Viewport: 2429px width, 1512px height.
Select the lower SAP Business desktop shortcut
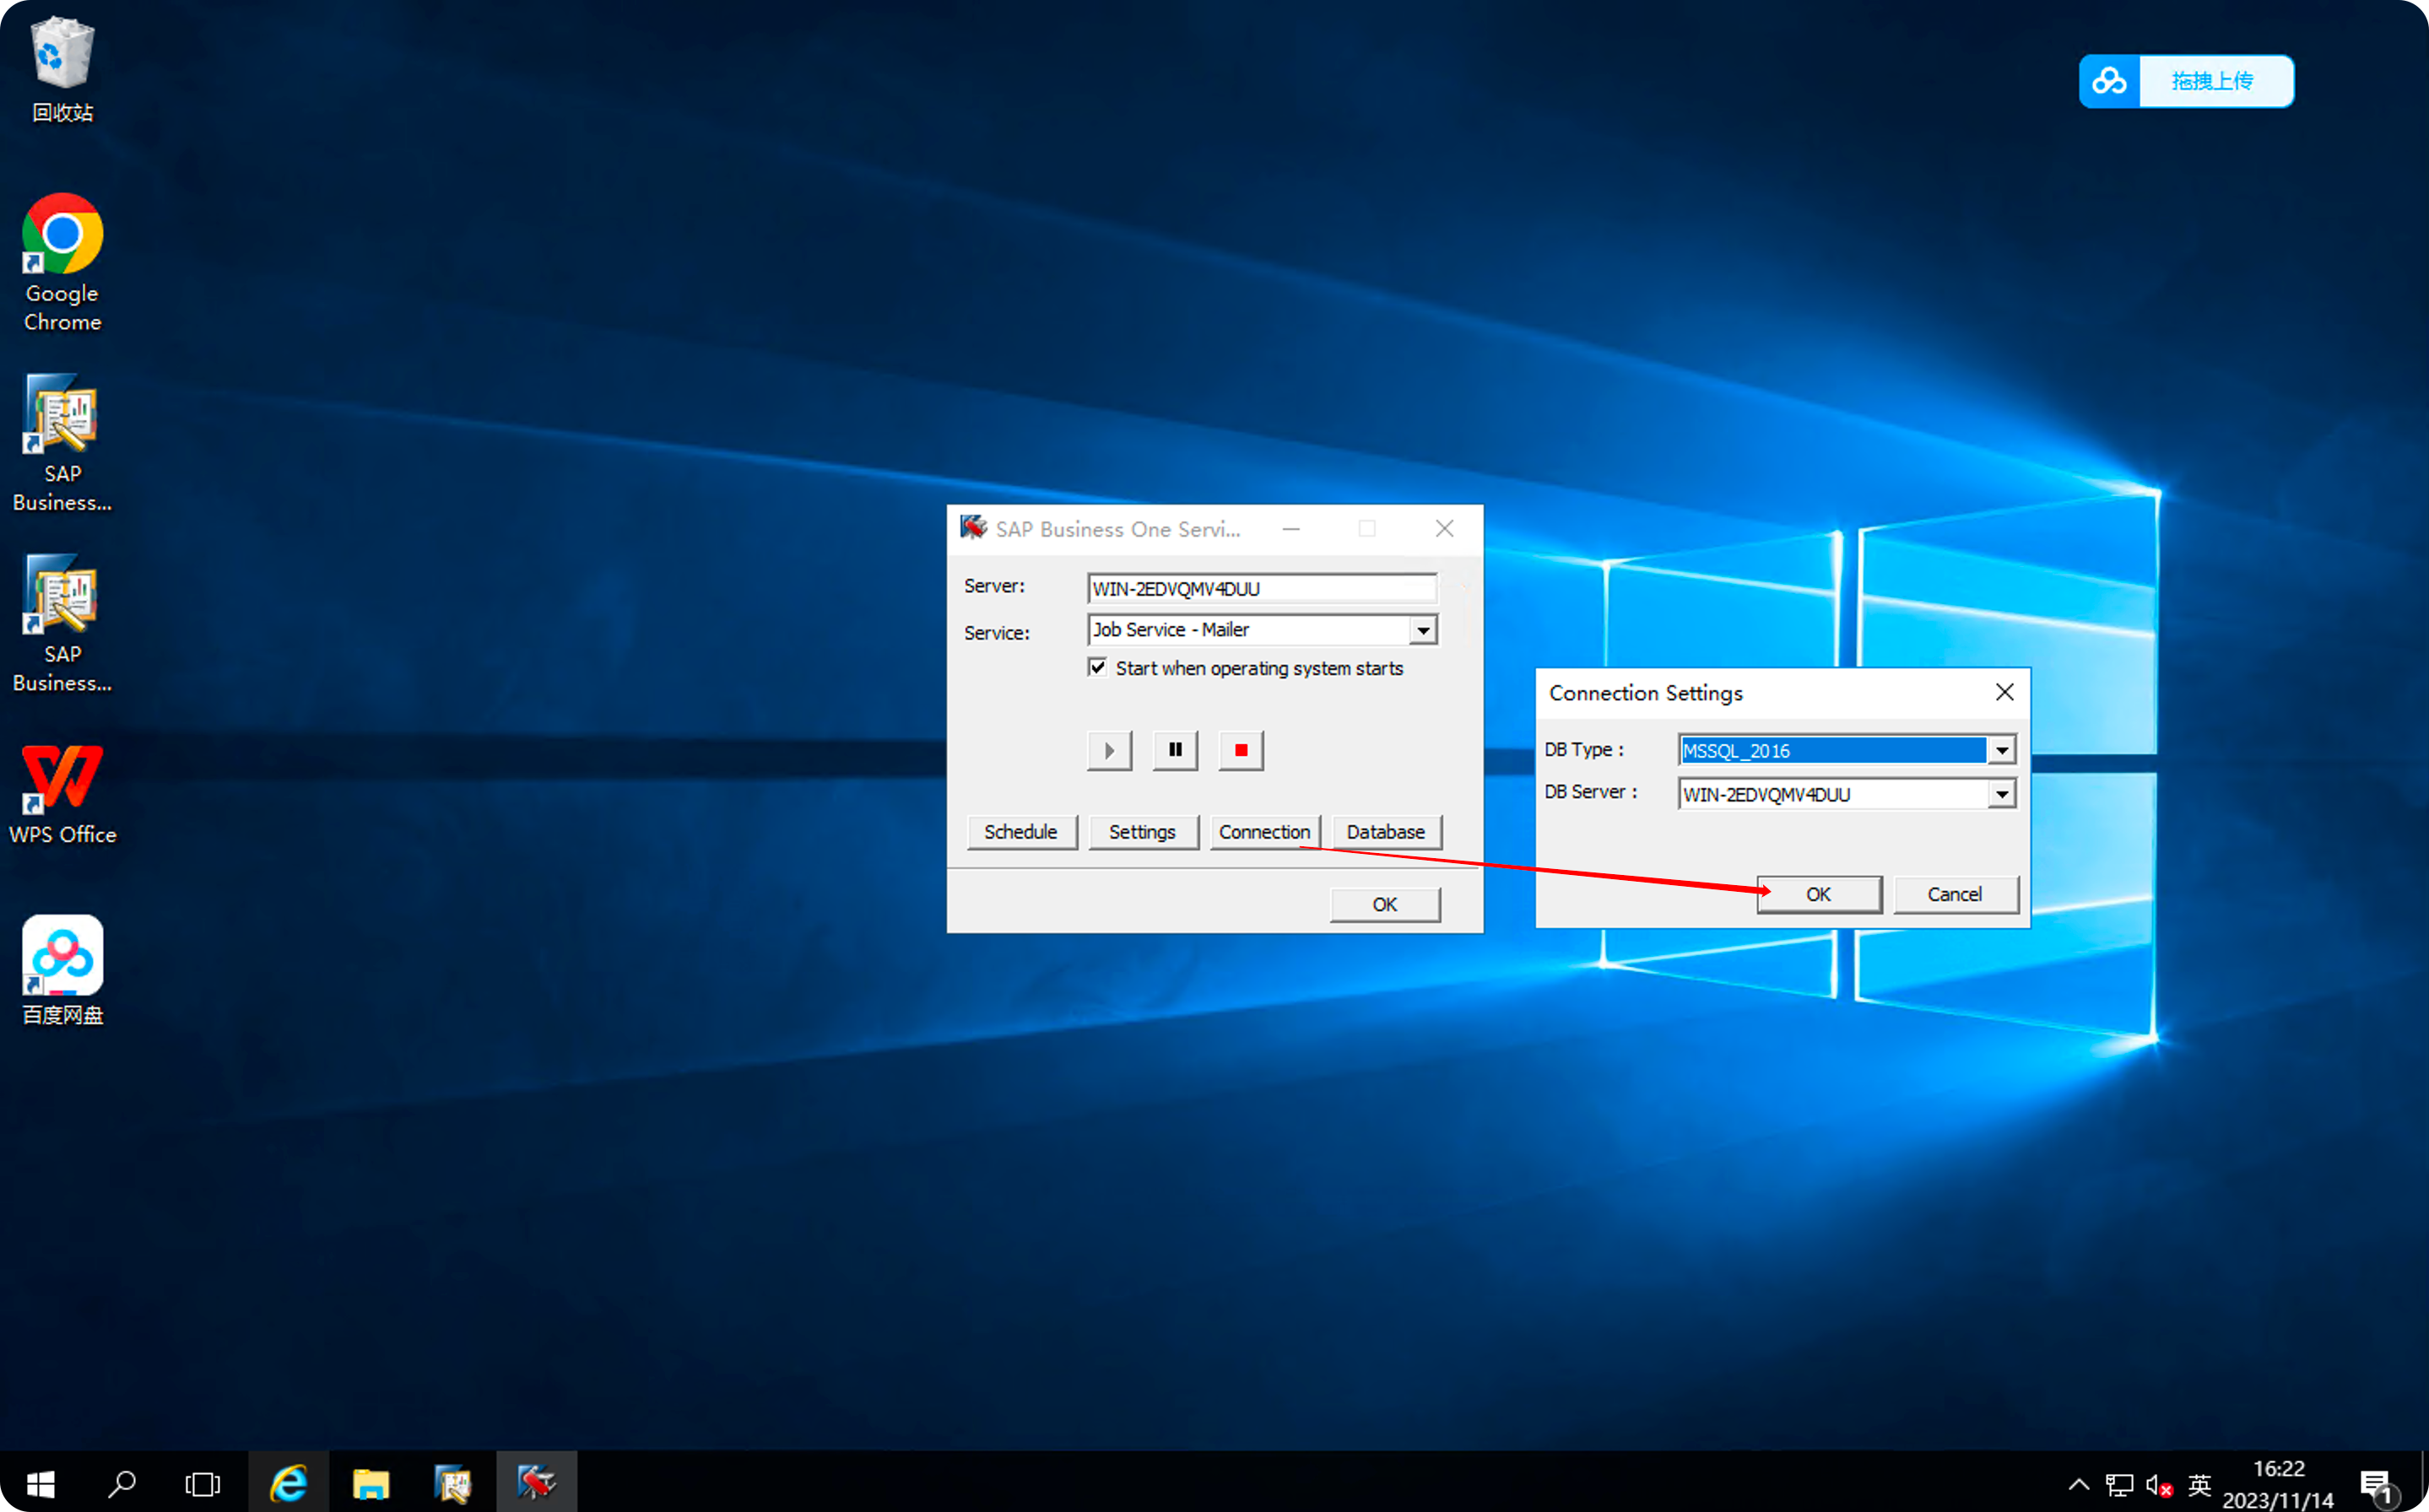(62, 623)
